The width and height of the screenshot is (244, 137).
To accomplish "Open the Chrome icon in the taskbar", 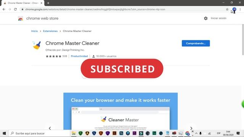I will pos(188,133).
